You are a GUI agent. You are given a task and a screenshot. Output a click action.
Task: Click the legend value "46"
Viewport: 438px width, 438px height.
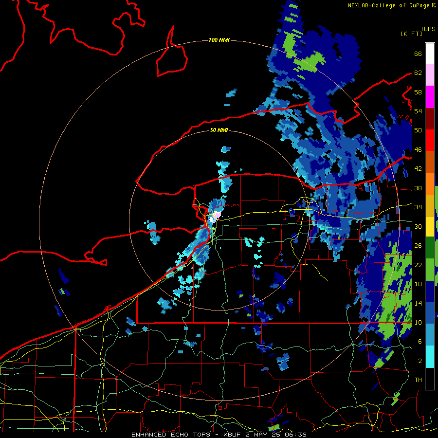(418, 150)
